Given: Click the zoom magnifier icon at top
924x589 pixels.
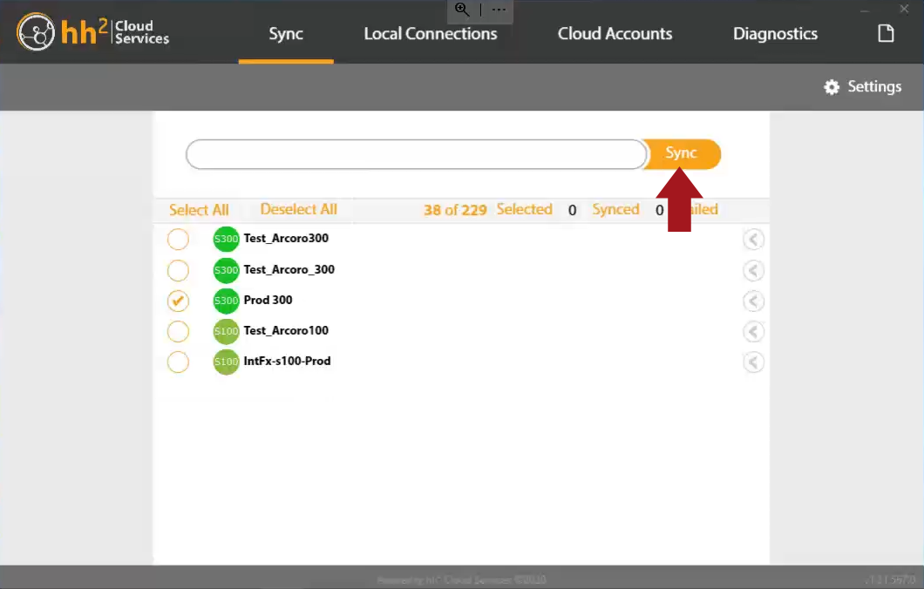Looking at the screenshot, I should point(462,10).
